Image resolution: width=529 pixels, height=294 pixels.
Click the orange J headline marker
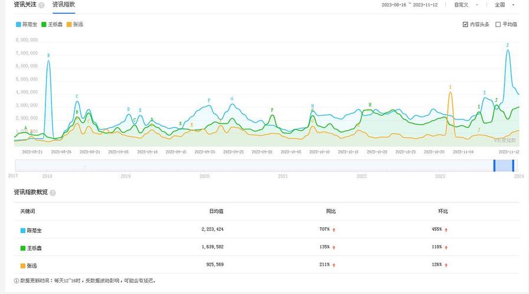479,130
